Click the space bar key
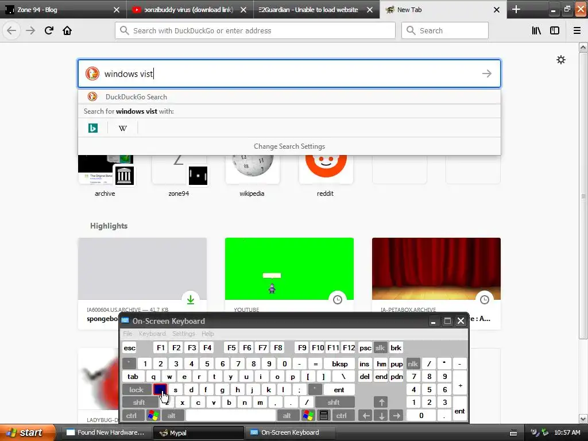The image size is (588, 441). click(231, 415)
